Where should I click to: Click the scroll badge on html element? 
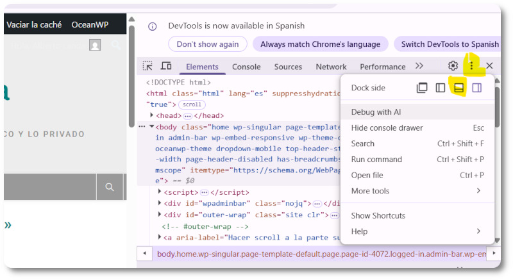192,104
